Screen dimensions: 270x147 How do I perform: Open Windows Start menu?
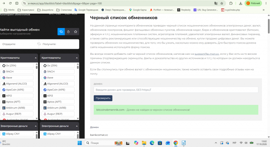click(x=80, y=143)
